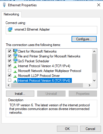This screenshot has height=134, width=103.
Task: Open the Configure adapter button
Action: [84, 39]
